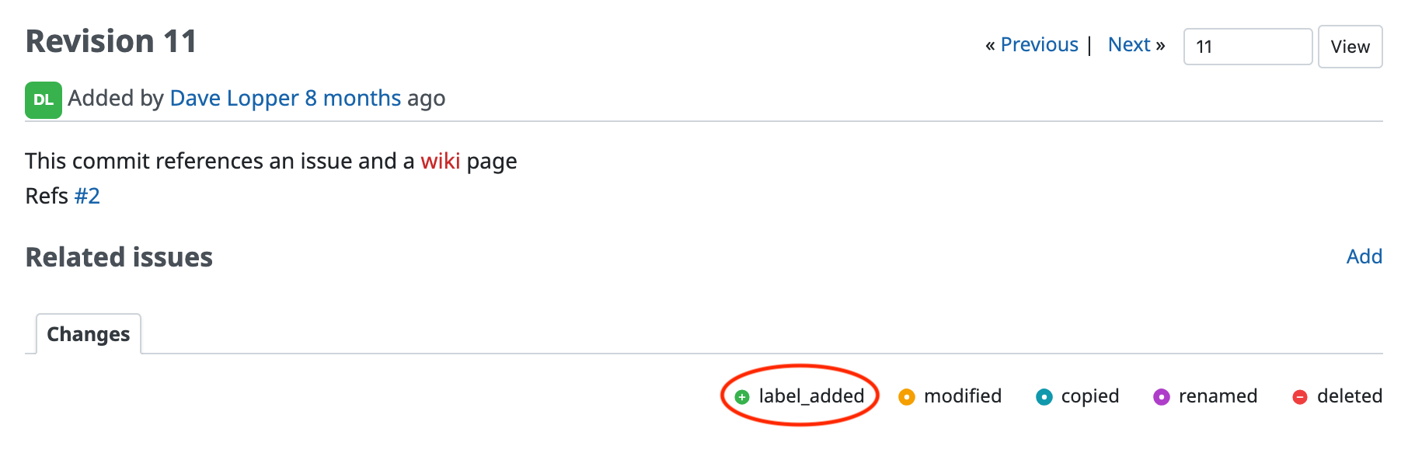This screenshot has height=460, width=1408.
Task: Open Dave Lopper's profile link
Action: (x=234, y=99)
